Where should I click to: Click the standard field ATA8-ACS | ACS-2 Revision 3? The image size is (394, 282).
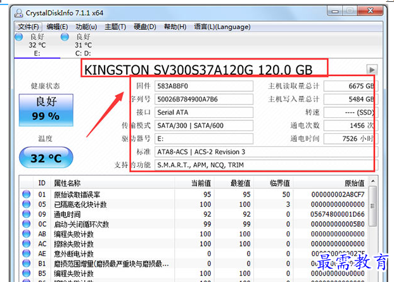(x=266, y=152)
